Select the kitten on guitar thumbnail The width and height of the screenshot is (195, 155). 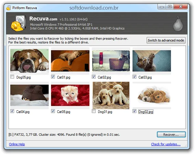pyautogui.click(x=70, y=61)
